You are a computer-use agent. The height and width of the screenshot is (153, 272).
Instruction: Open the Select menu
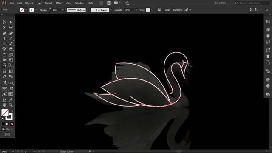coord(48,3)
